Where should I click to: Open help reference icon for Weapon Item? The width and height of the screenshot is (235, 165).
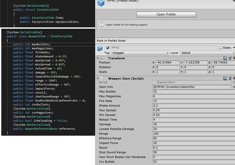pos(225,79)
